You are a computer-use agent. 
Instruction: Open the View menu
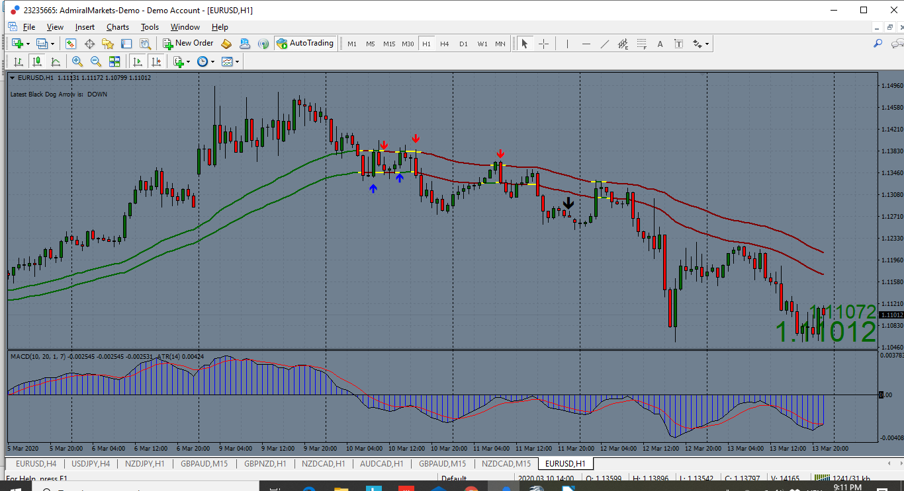pos(55,27)
